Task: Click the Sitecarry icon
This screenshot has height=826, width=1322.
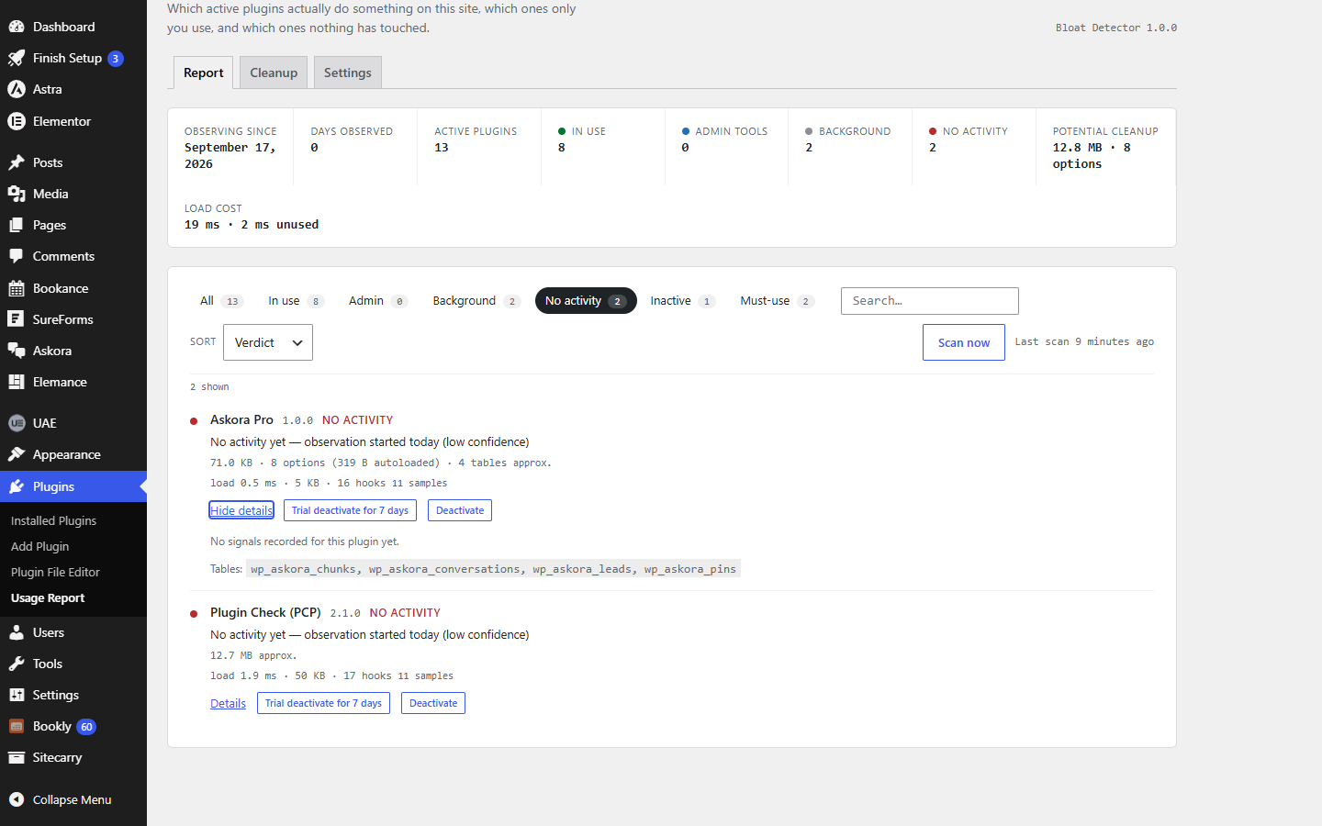Action: click(x=17, y=757)
